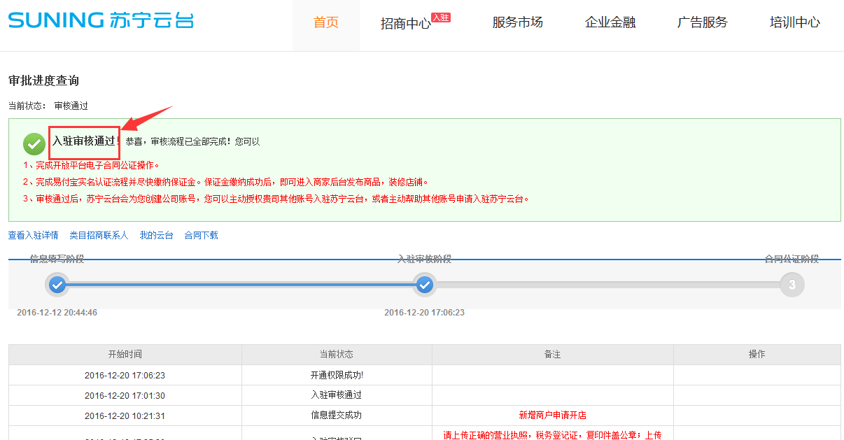
Task: Go to 服务市场 in the navigation
Action: point(518,22)
